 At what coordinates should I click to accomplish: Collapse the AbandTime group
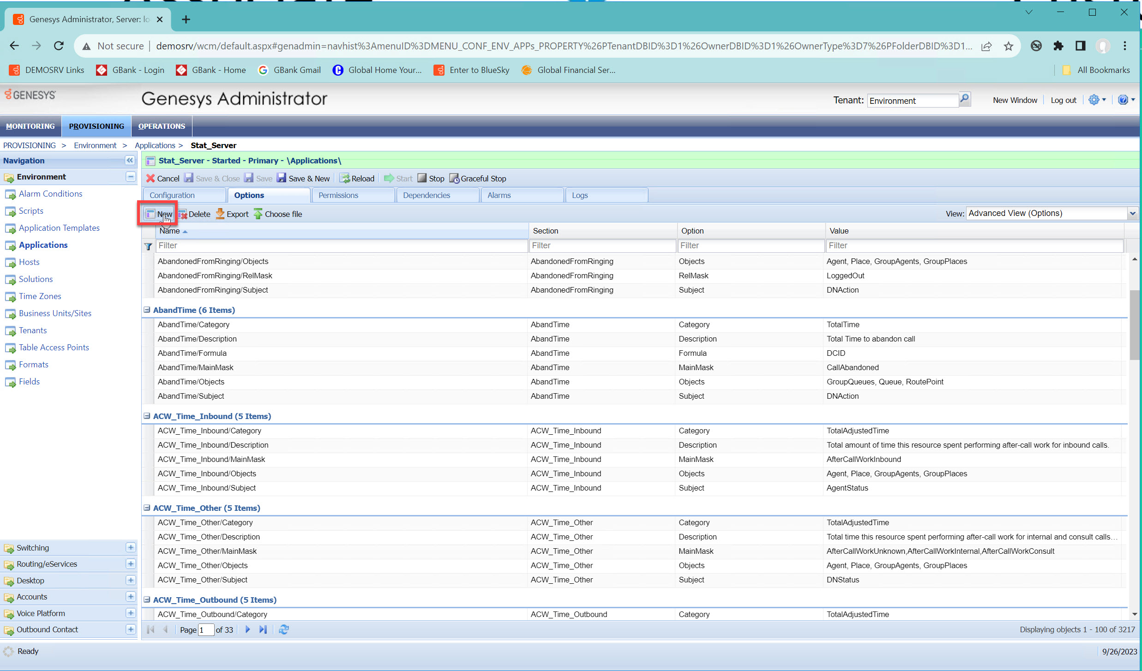(x=147, y=310)
